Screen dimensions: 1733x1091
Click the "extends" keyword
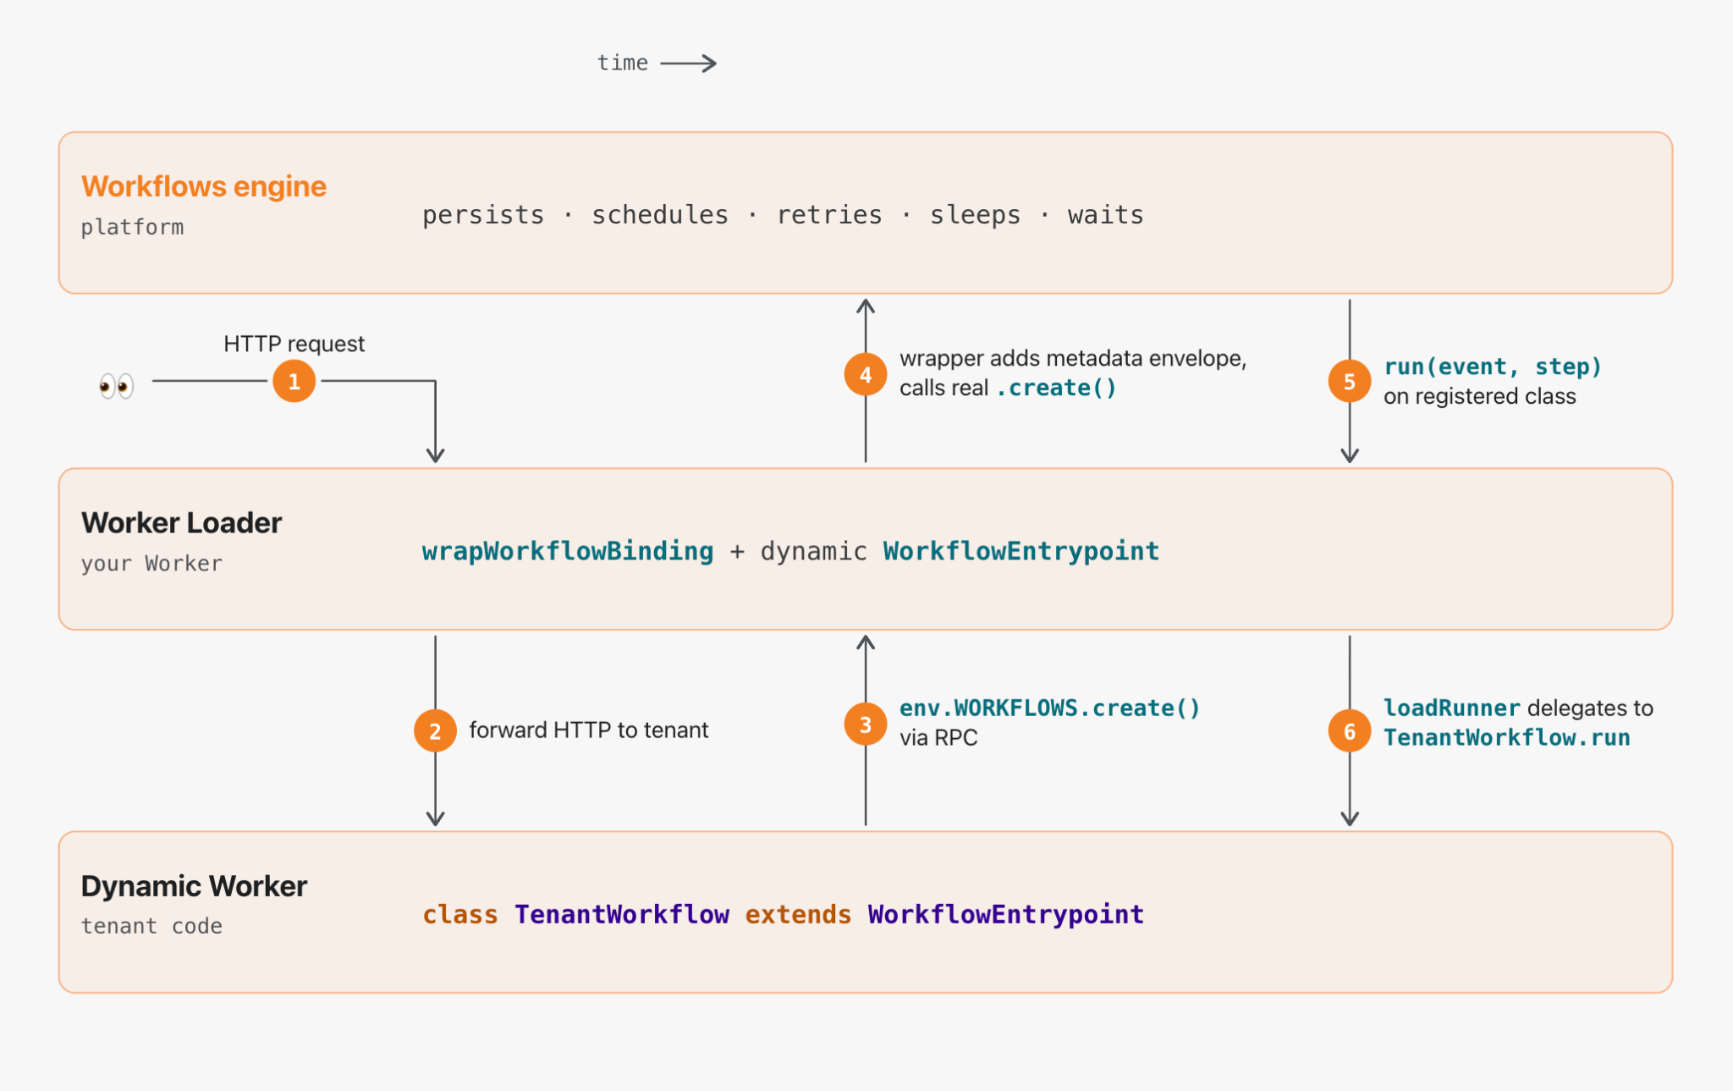point(798,914)
